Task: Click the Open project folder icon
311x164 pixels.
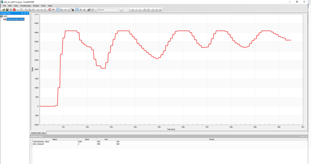Action: click(3, 10)
